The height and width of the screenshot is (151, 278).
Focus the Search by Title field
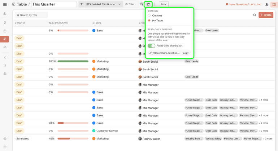point(32,15)
